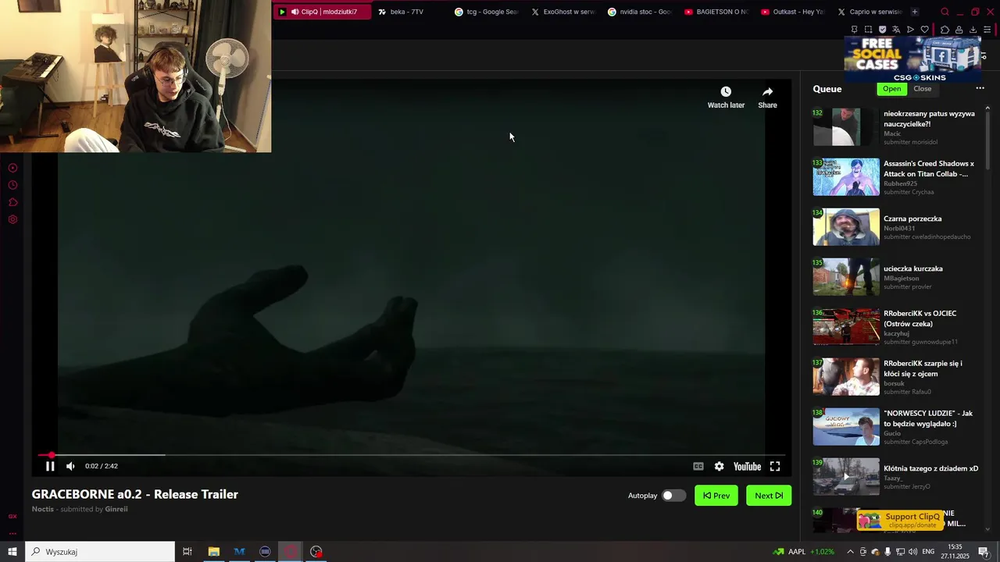Click the AAPL stock widget in taskbar

coord(804,552)
